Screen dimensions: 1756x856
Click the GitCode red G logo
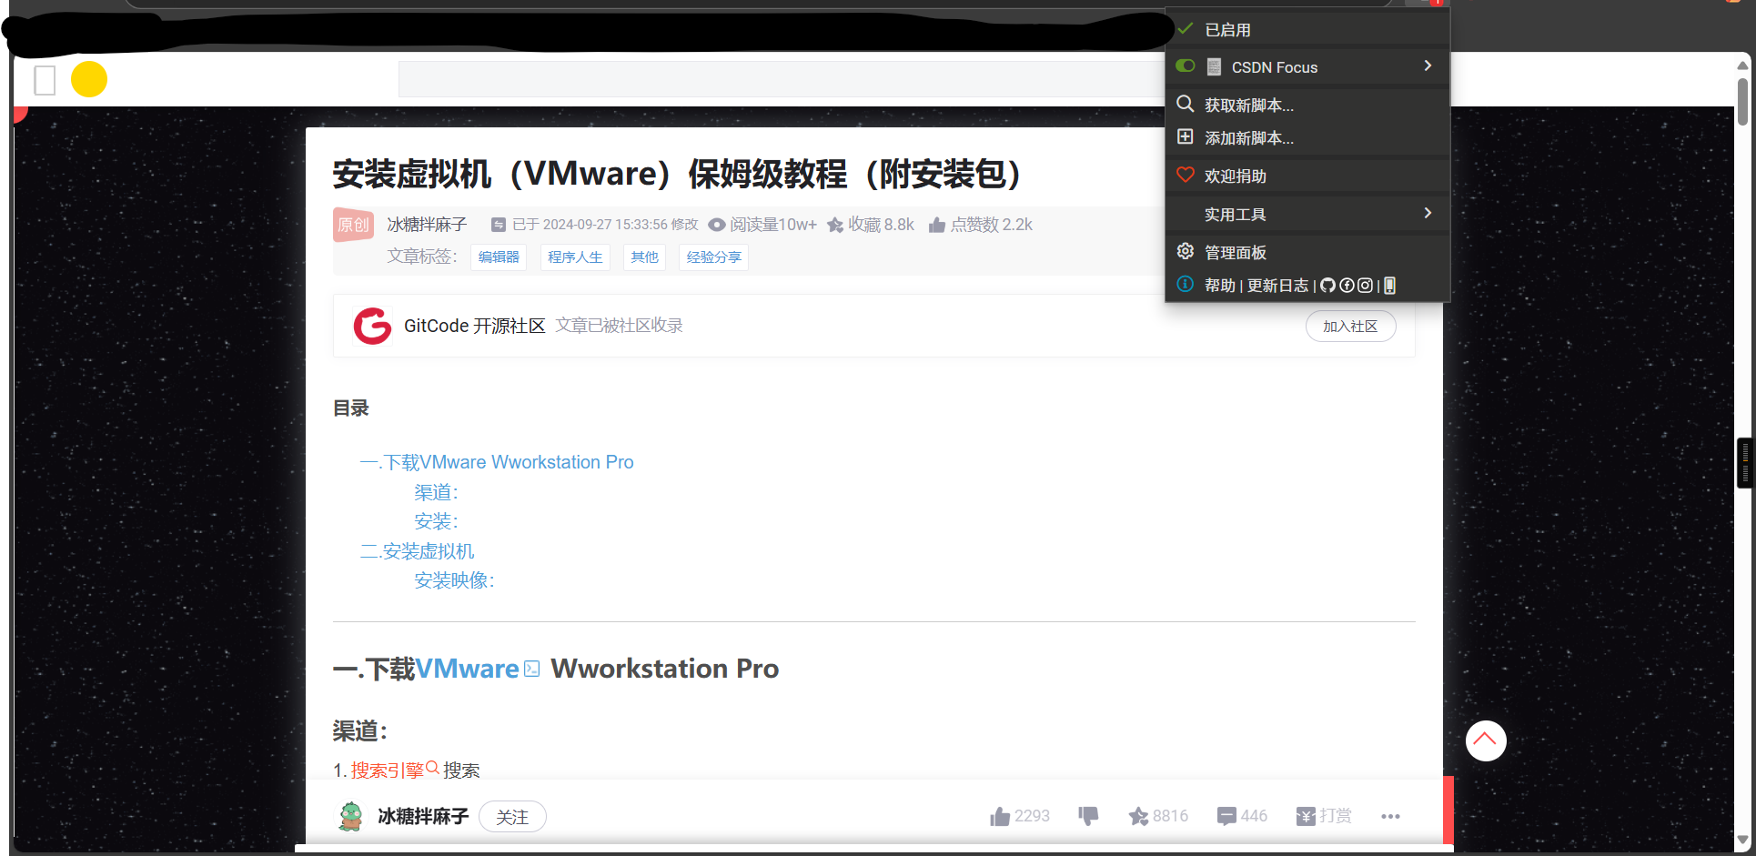372,326
